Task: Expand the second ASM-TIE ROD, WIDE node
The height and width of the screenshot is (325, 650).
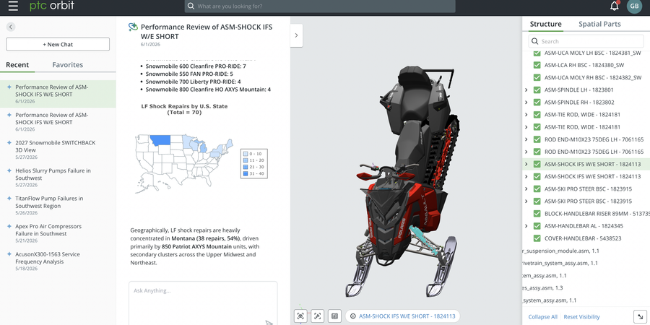Action: pos(526,127)
